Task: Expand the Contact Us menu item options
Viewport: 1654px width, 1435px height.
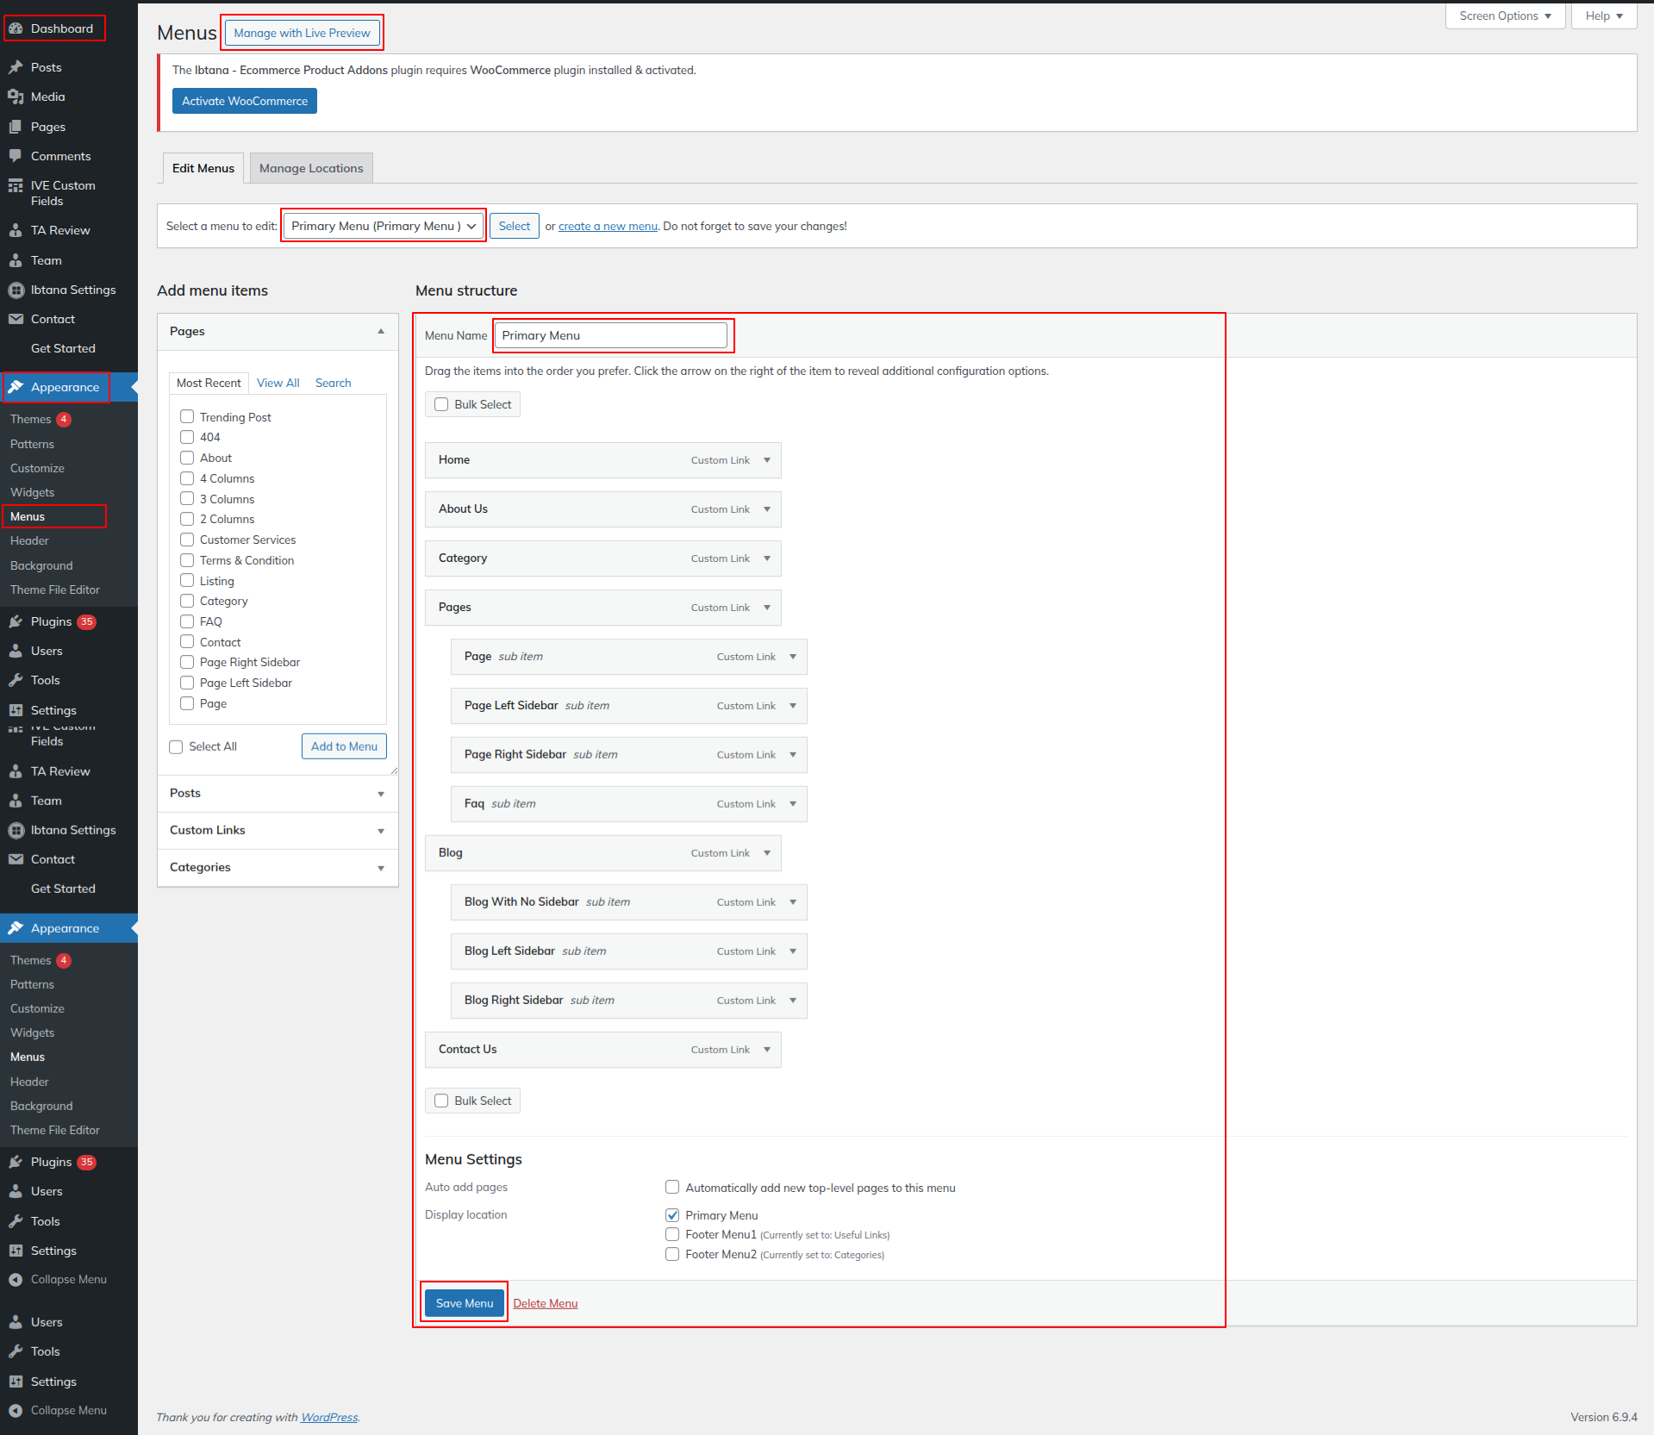Action: (767, 1050)
